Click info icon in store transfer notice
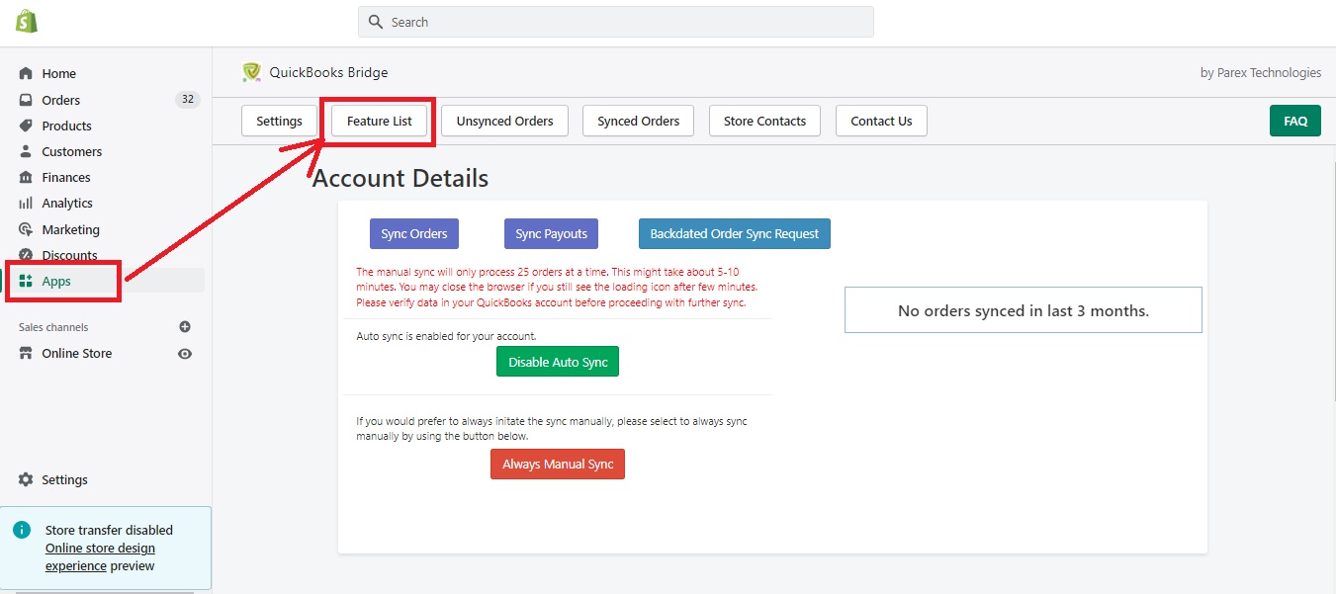The width and height of the screenshot is (1336, 594). 22,530
